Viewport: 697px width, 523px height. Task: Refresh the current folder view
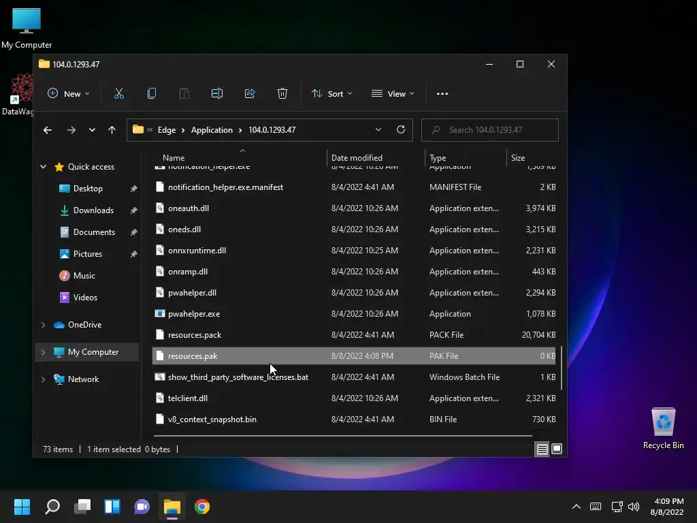401,129
